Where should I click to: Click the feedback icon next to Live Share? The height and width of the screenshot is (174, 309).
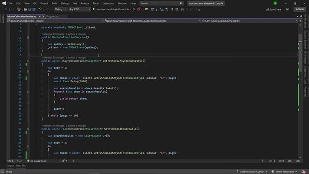(x=288, y=9)
